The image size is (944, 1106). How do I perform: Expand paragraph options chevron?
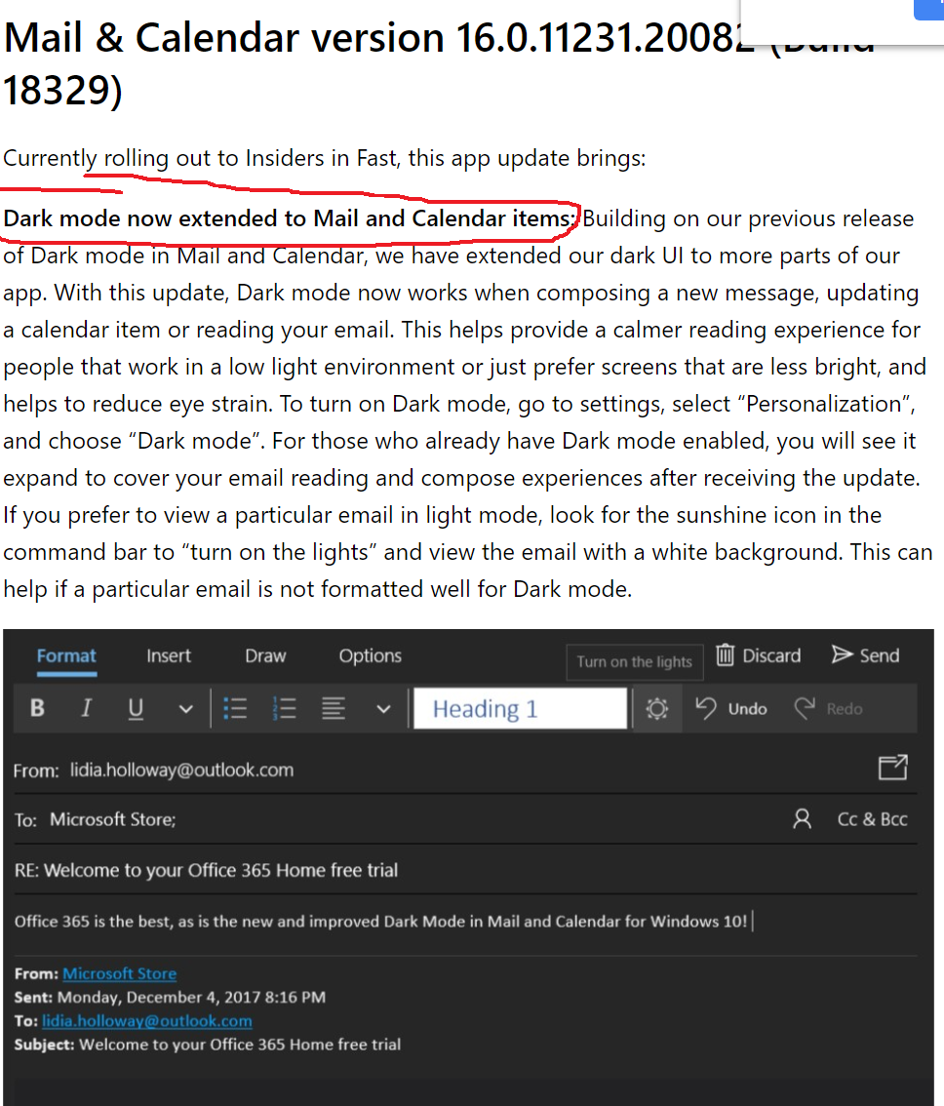click(383, 709)
